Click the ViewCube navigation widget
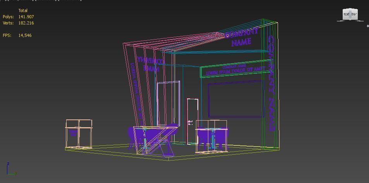 pos(350,15)
